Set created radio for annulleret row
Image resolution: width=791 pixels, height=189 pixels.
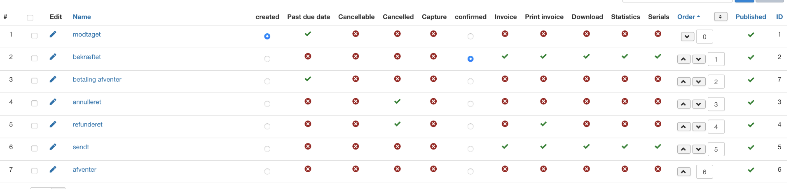(267, 104)
